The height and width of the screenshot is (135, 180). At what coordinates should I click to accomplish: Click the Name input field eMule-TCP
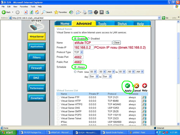point(92,43)
